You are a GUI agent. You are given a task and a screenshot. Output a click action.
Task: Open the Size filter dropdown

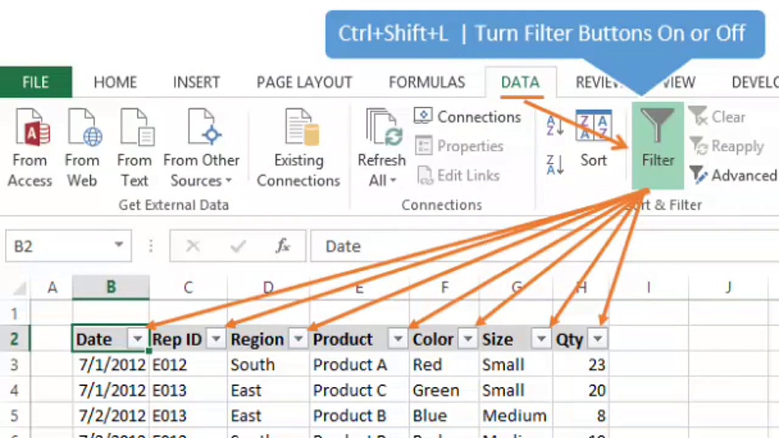pos(540,339)
